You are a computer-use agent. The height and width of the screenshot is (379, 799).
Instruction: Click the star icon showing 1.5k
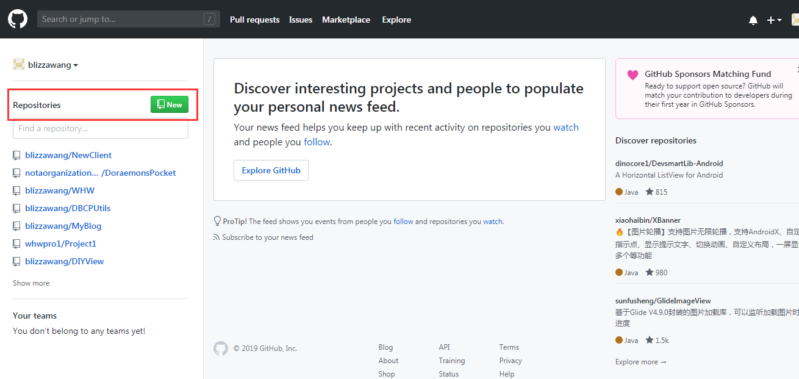click(x=650, y=340)
